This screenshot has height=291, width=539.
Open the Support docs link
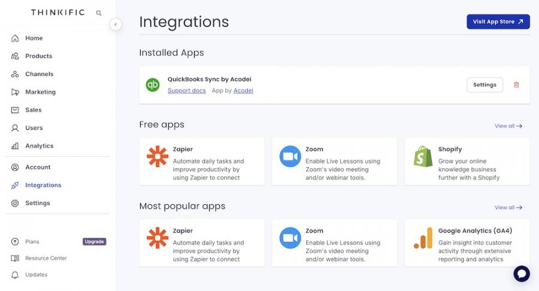coord(186,91)
